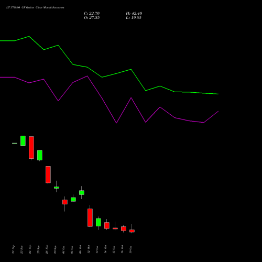This screenshot has width=262, height=262.
Task: Select the 22 Sep date label
Action: [x=13, y=249]
